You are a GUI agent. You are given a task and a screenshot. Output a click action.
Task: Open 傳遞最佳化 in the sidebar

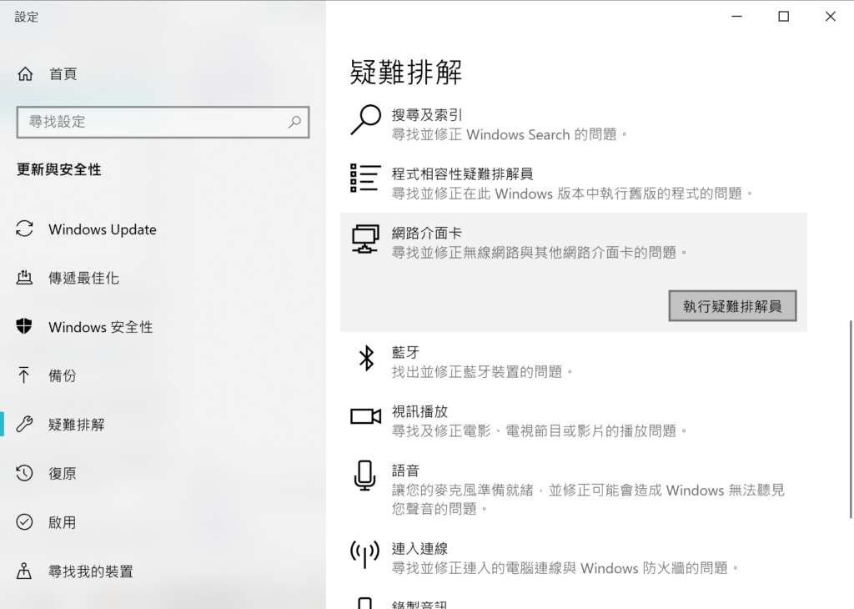(x=83, y=279)
